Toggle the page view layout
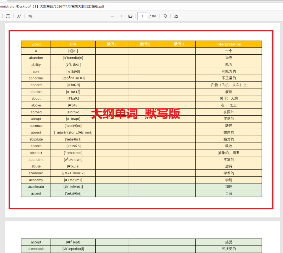The width and height of the screenshot is (283, 253). coord(175,16)
